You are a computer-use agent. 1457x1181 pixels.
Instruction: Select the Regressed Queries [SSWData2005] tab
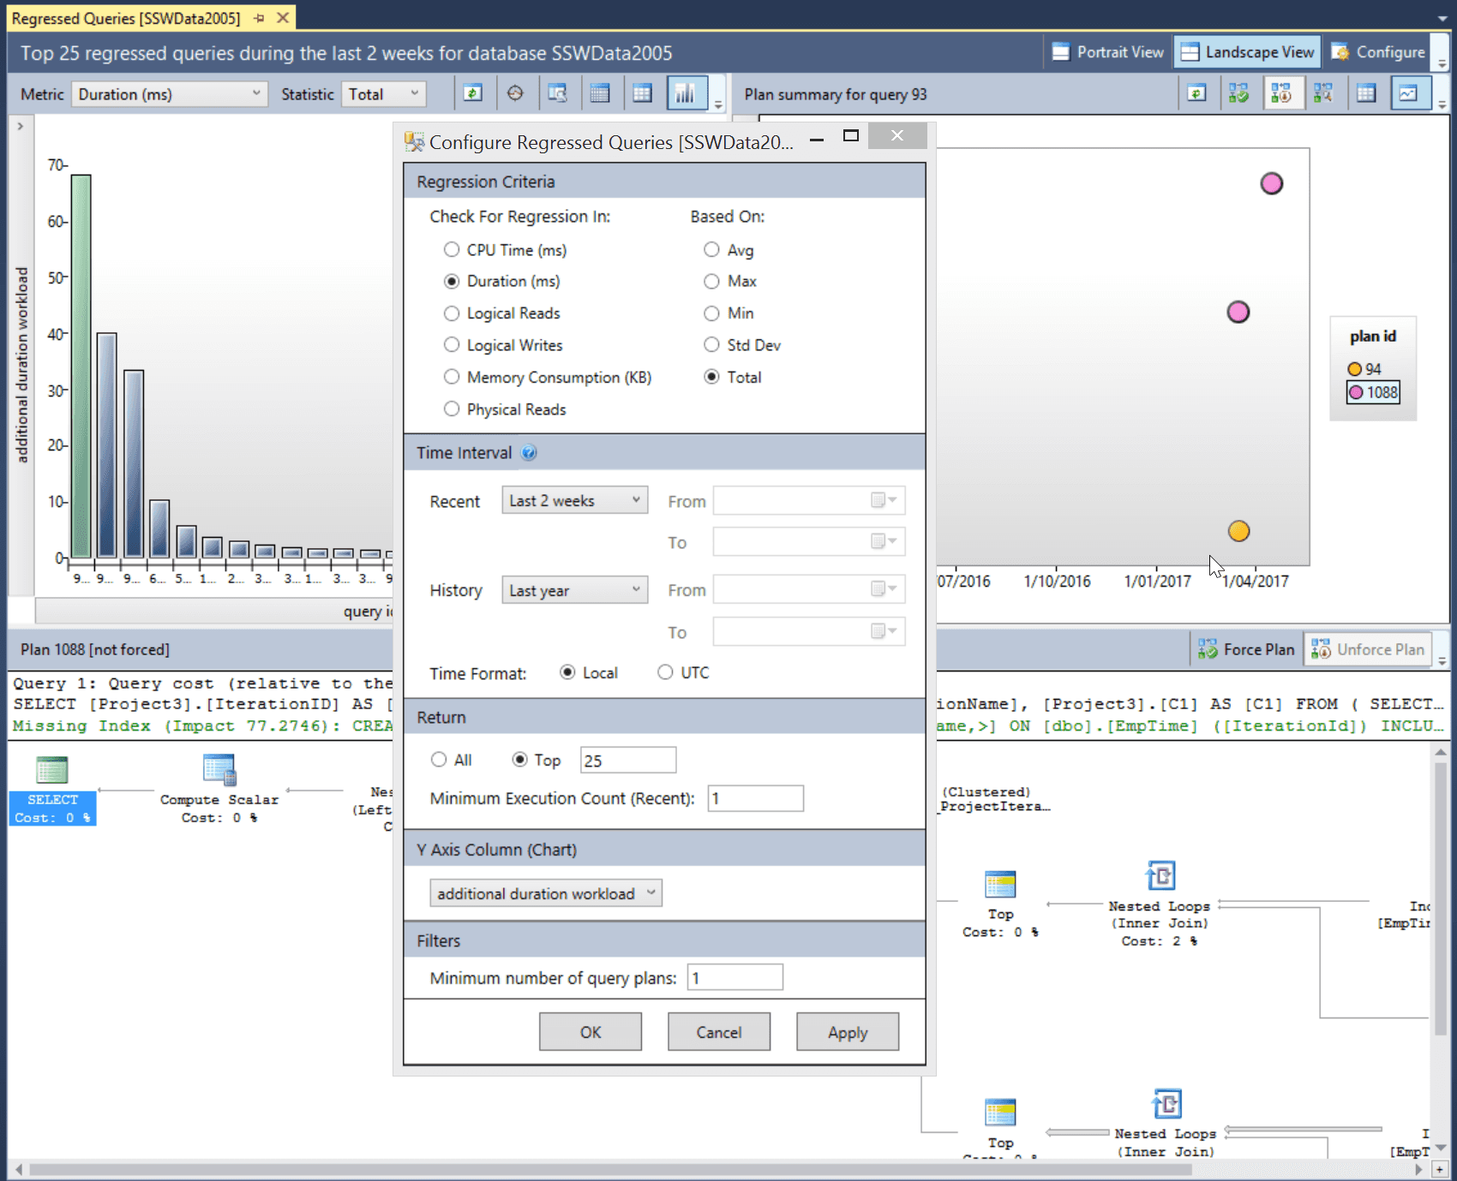click(126, 18)
